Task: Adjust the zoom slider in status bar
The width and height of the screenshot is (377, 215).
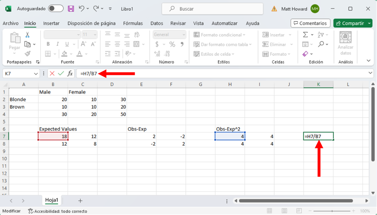Action: click(x=332, y=211)
